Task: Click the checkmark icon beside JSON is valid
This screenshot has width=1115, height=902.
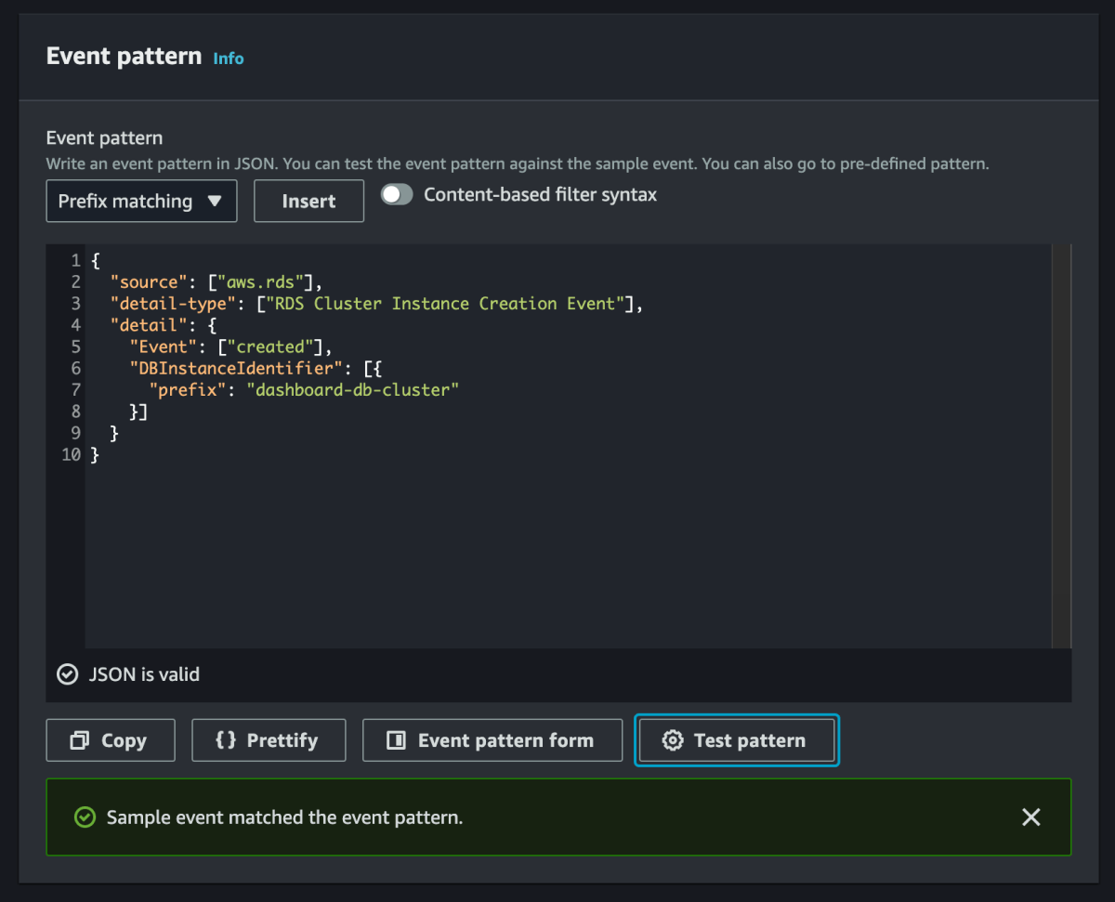Action: click(x=67, y=673)
